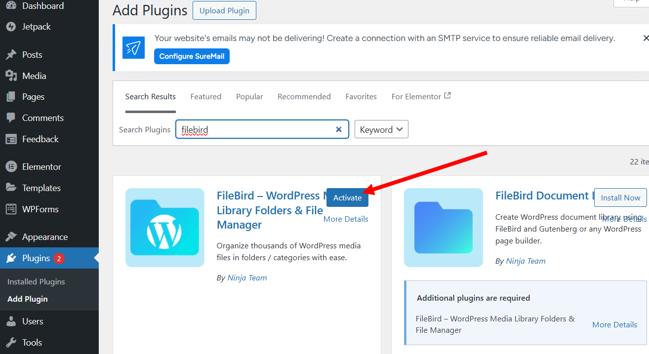Activate the FileBird Media Library plugin
649x354 pixels.
347,197
